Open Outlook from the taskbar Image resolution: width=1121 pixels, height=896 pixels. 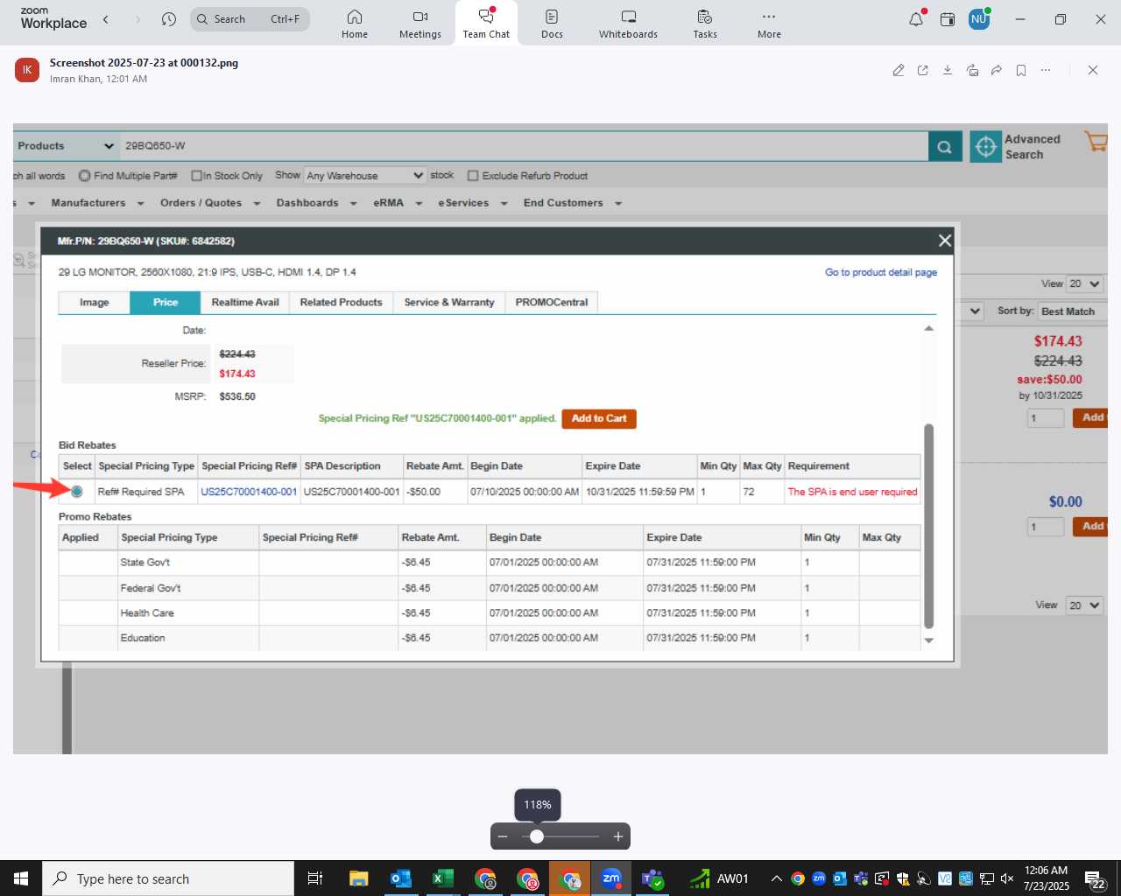click(x=401, y=878)
